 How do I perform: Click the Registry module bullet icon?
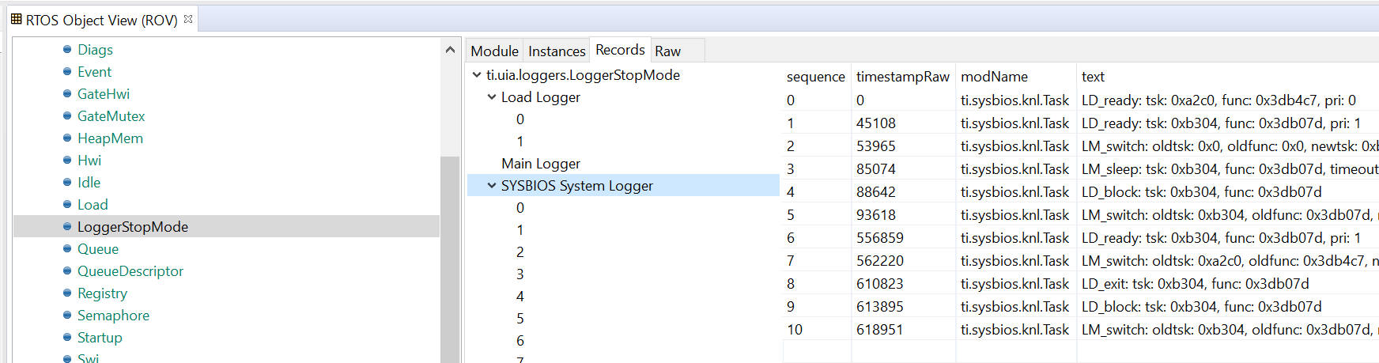click(x=67, y=293)
